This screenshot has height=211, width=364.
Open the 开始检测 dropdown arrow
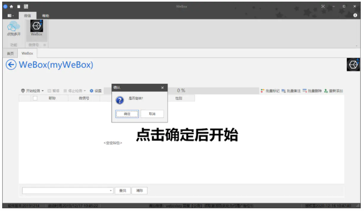(43, 91)
